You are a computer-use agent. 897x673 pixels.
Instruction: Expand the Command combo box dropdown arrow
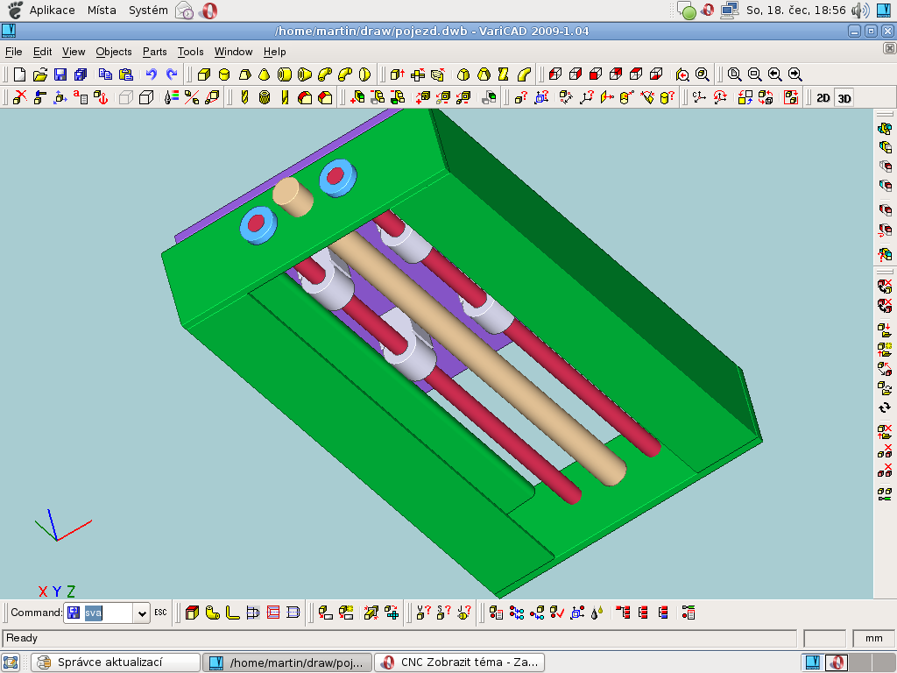point(143,613)
